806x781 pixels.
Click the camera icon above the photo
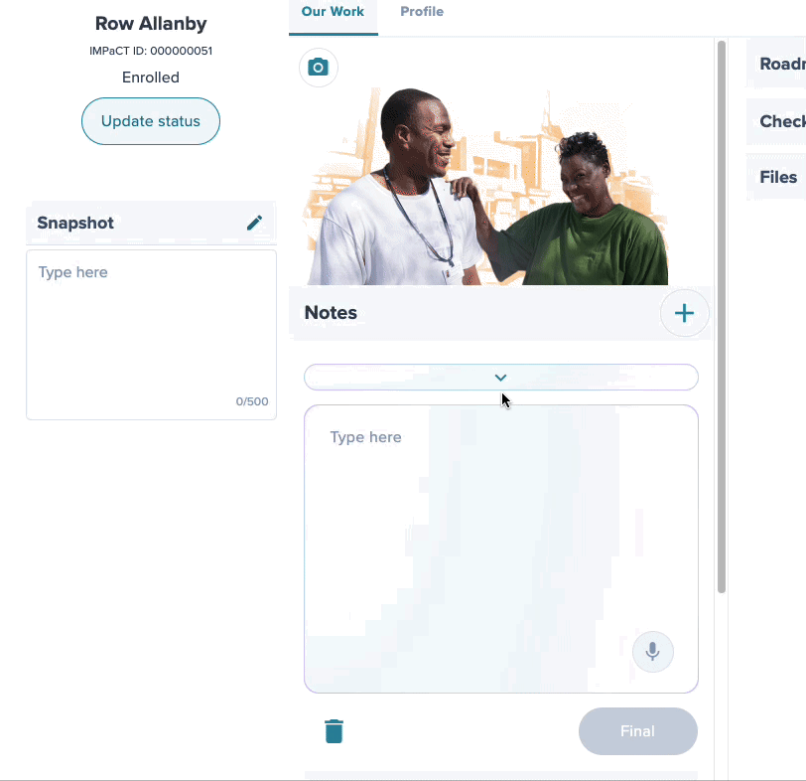click(x=319, y=68)
